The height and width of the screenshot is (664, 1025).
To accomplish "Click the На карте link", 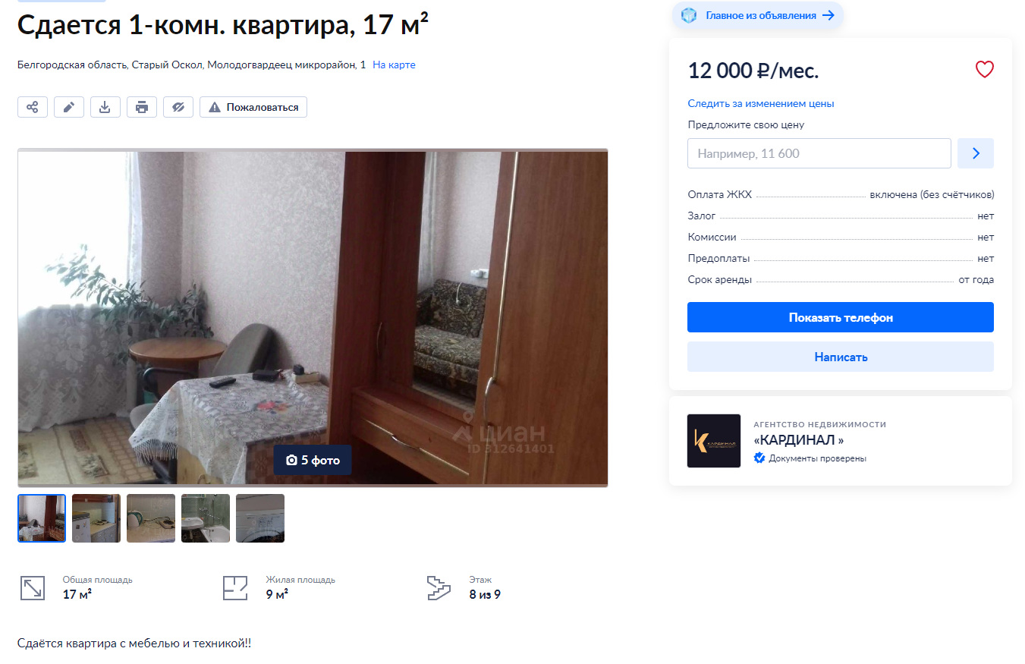I will click(x=394, y=65).
